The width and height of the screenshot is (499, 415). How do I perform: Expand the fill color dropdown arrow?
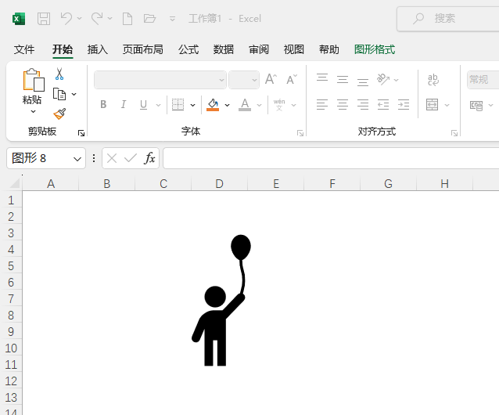(x=227, y=105)
